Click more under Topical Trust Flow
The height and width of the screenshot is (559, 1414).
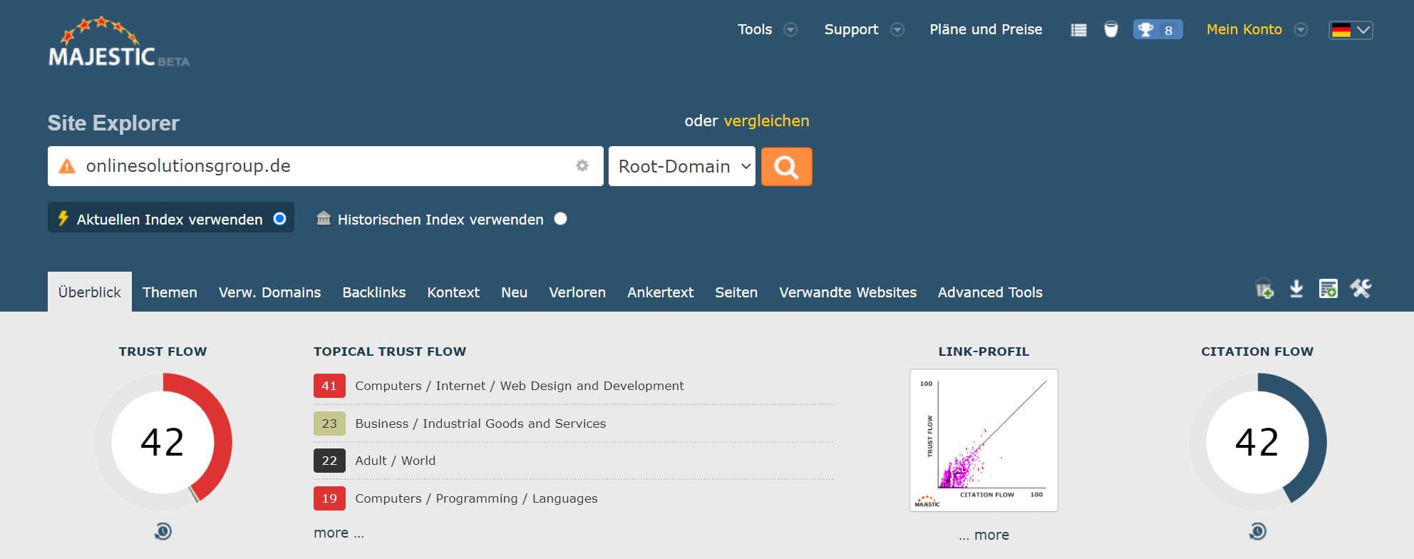coord(339,533)
